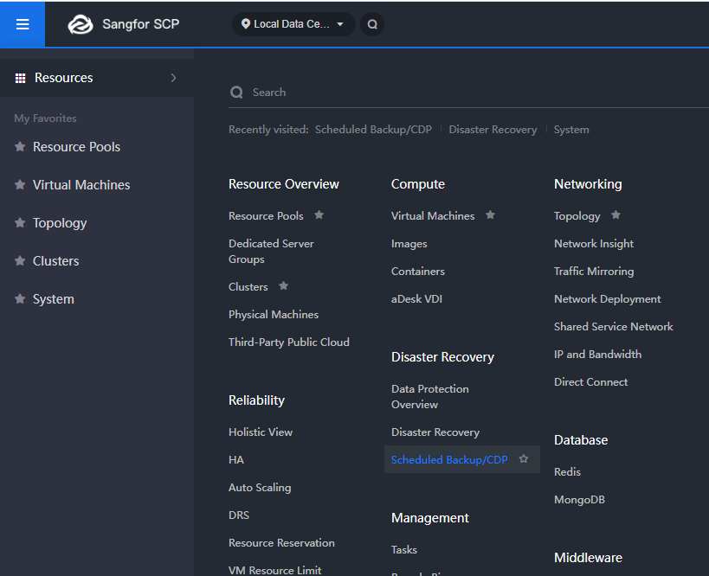709x576 pixels.
Task: Unstar Resource Pools in My Favorites sidebar
Action: point(19,146)
